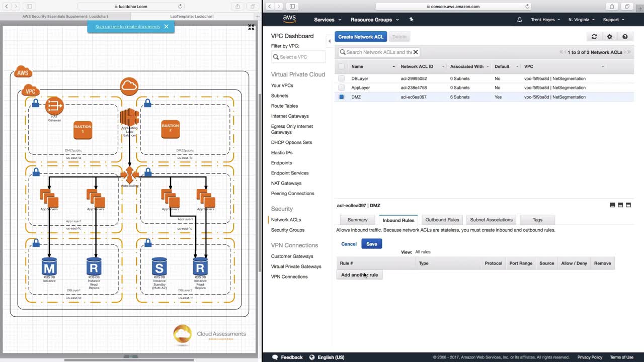644x362 pixels.
Task: Close the Lucidchart sign up banner
Action: [x=166, y=27]
